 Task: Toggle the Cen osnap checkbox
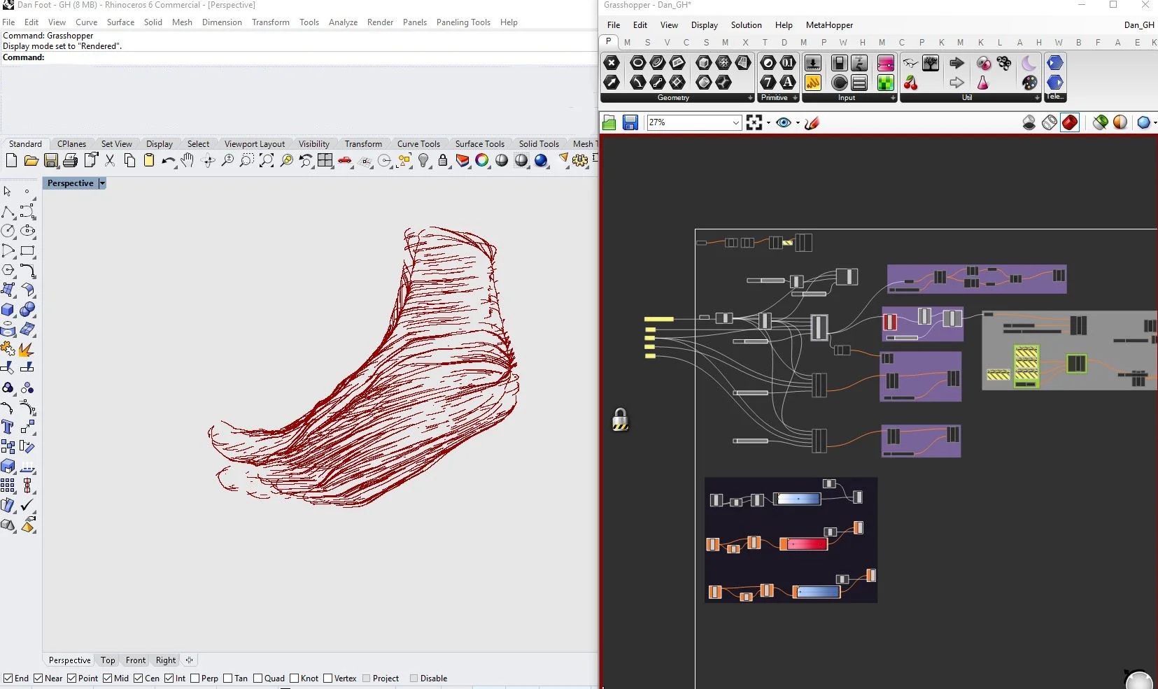coord(139,679)
